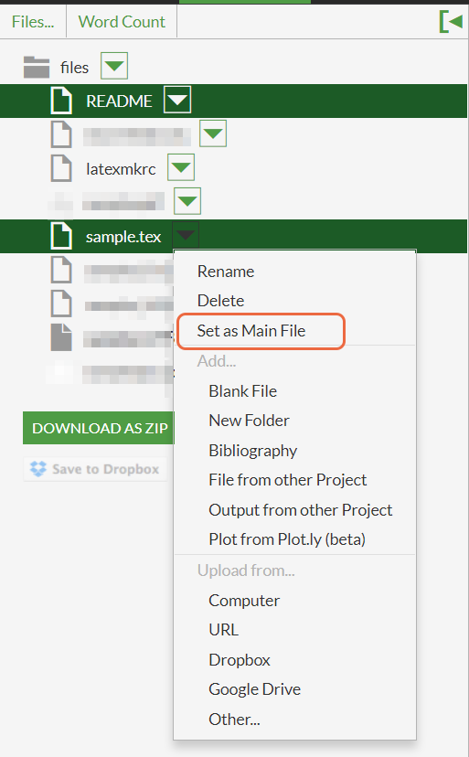The width and height of the screenshot is (469, 757).
Task: Click the files folder icon
Action: pyautogui.click(x=37, y=67)
